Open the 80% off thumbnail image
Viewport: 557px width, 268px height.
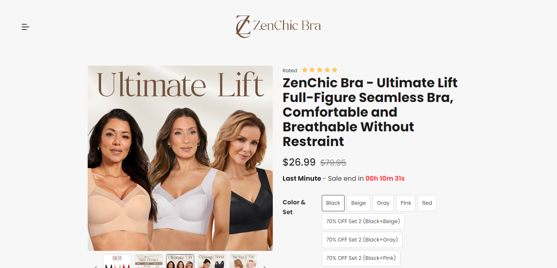tap(117, 261)
